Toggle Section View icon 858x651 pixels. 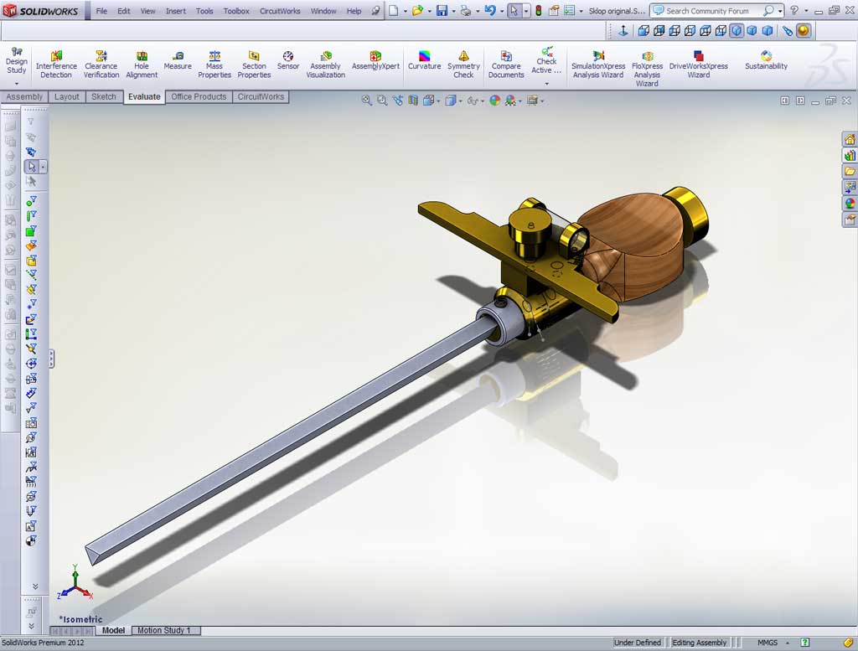[413, 101]
